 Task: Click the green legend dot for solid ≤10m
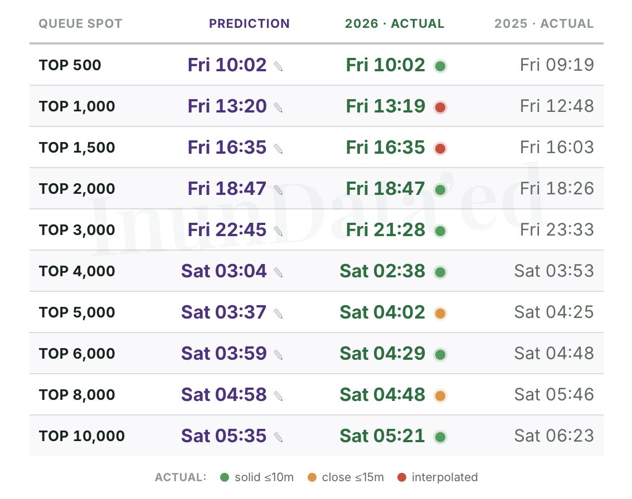click(225, 477)
